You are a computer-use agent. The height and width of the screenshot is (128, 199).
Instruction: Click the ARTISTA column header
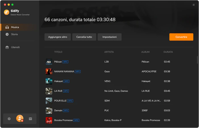coord(109,52)
